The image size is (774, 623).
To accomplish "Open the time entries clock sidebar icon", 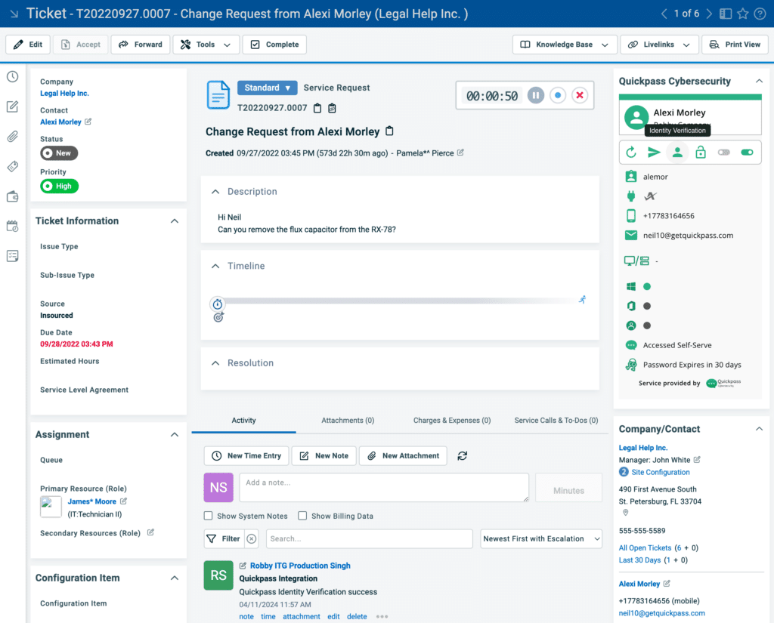I will click(12, 76).
